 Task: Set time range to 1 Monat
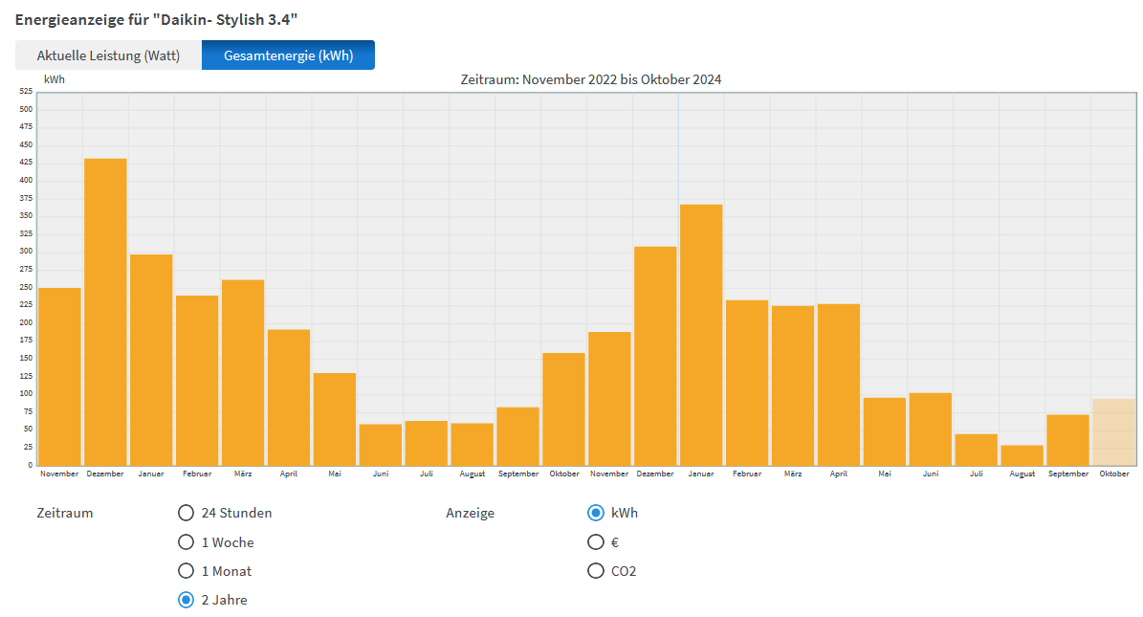tap(186, 571)
